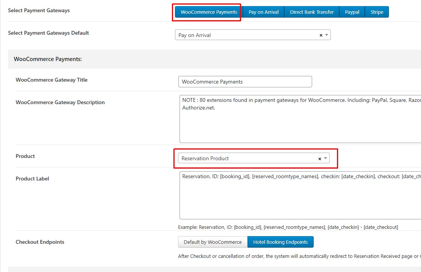Click the Select Payment Gateways Default label

pos(48,33)
